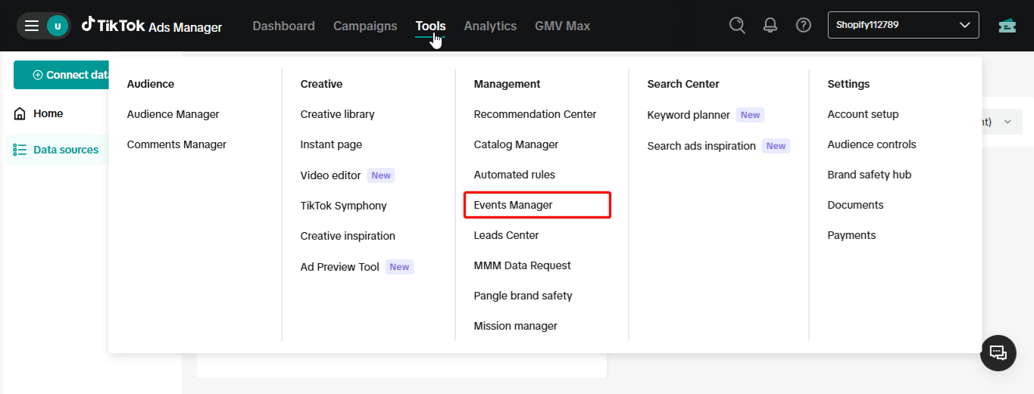The image size is (1034, 394).
Task: Click the search magnifier icon
Action: click(x=737, y=25)
